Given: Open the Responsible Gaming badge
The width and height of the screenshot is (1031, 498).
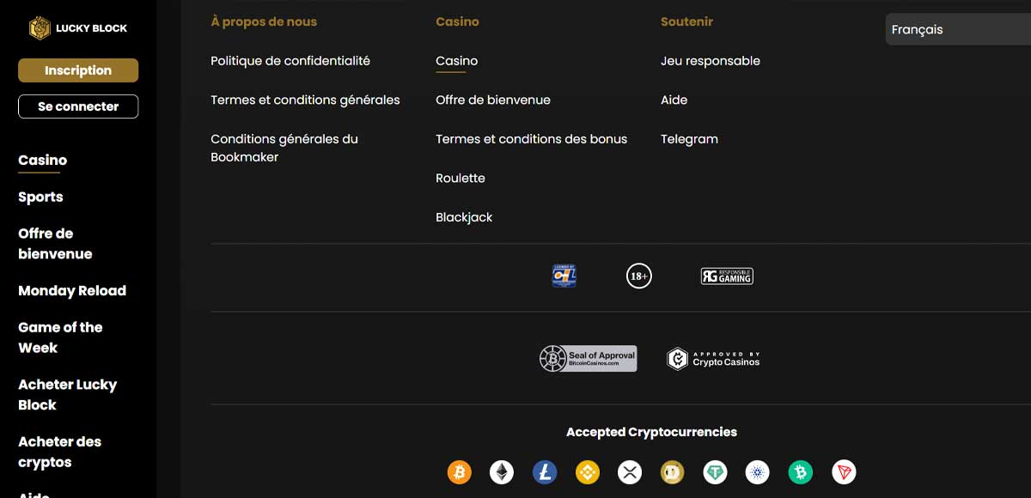Looking at the screenshot, I should click(x=727, y=276).
